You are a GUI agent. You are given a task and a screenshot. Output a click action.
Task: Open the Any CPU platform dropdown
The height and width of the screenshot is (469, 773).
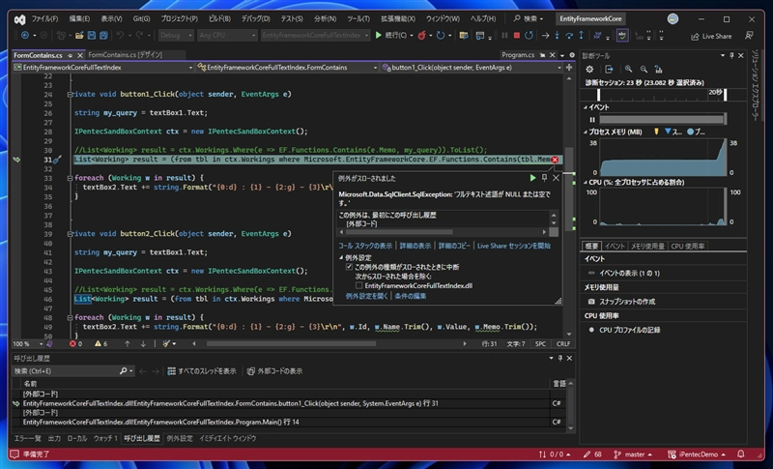click(227, 36)
